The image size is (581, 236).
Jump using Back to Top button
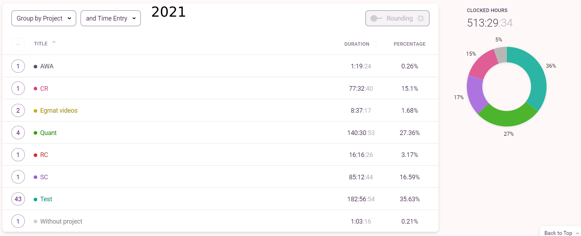tap(558, 233)
